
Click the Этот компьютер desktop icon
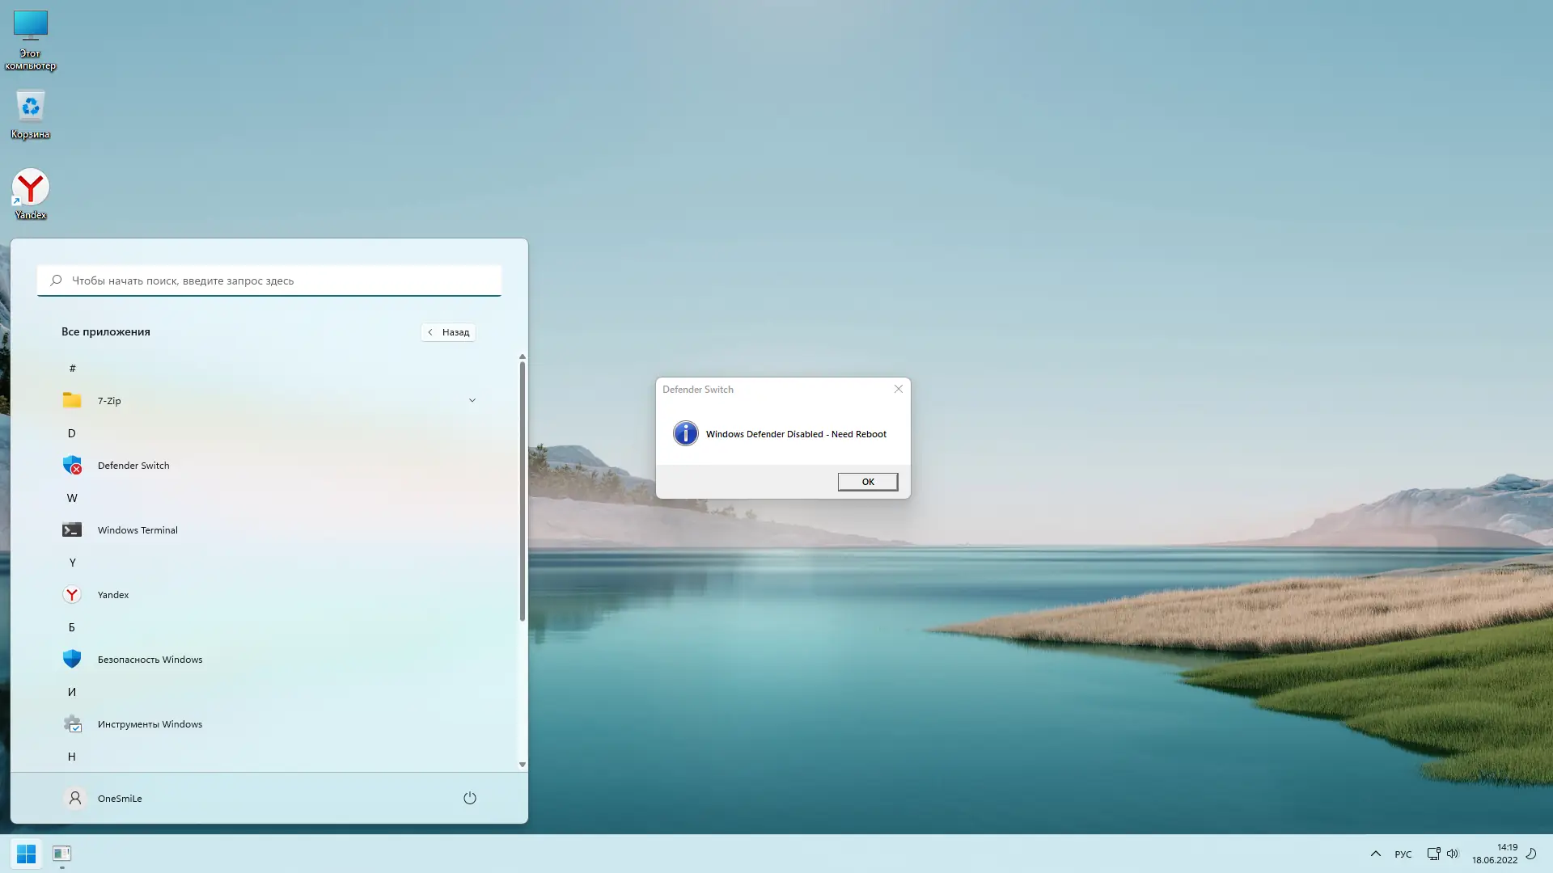[31, 36]
